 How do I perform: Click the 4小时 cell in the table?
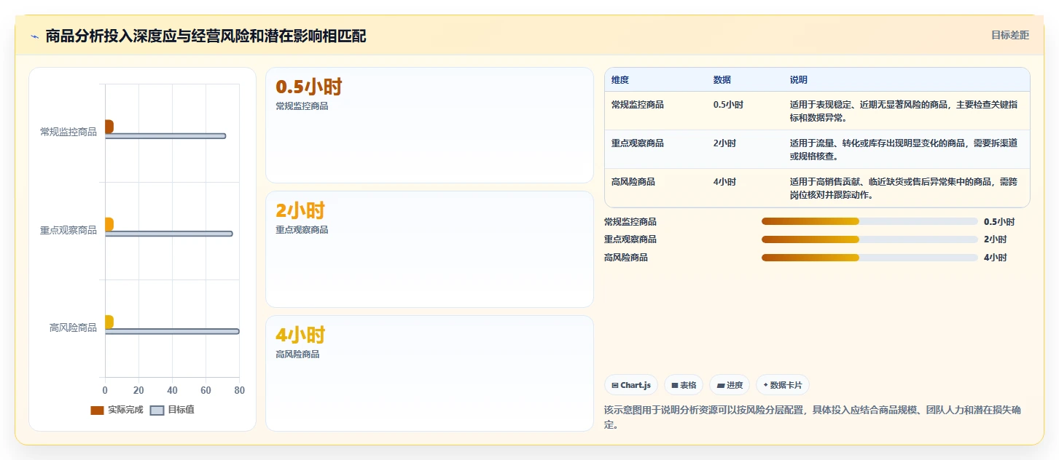point(724,182)
